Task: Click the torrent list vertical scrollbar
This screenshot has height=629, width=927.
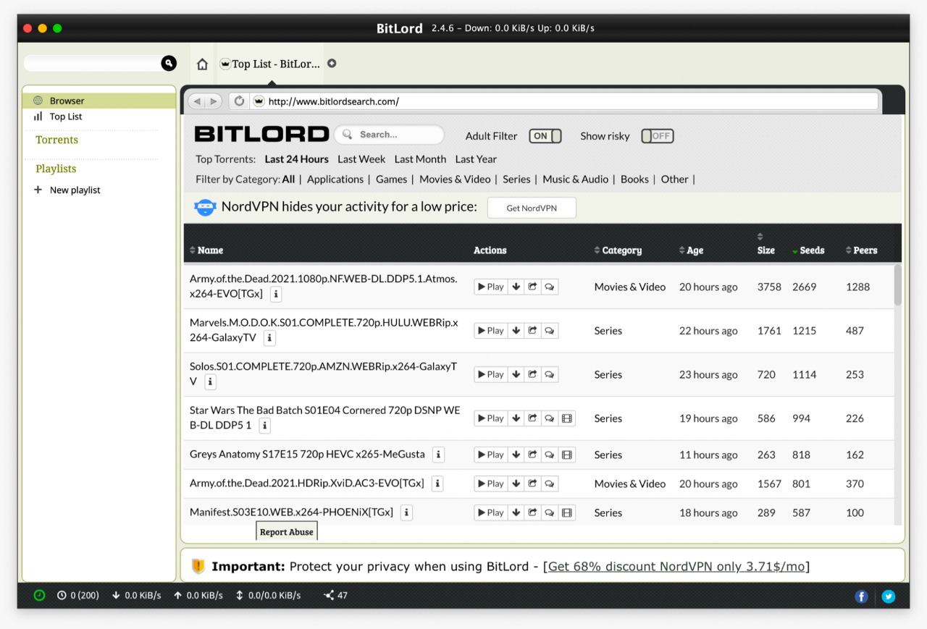Action: 898,285
